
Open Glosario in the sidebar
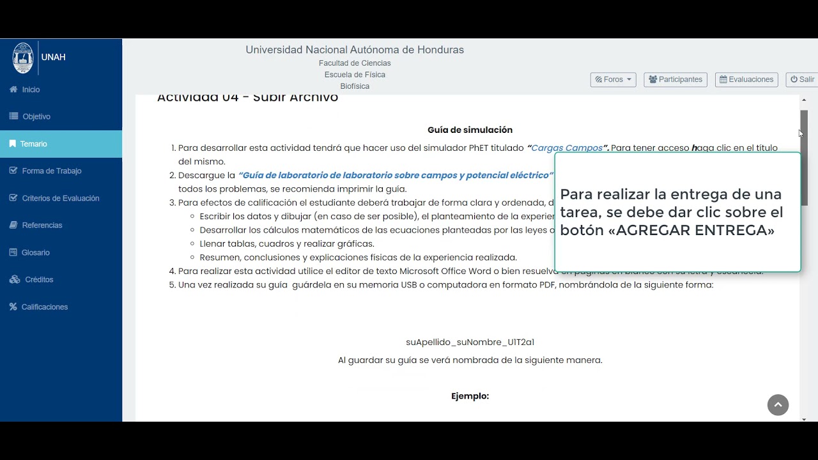61,252
